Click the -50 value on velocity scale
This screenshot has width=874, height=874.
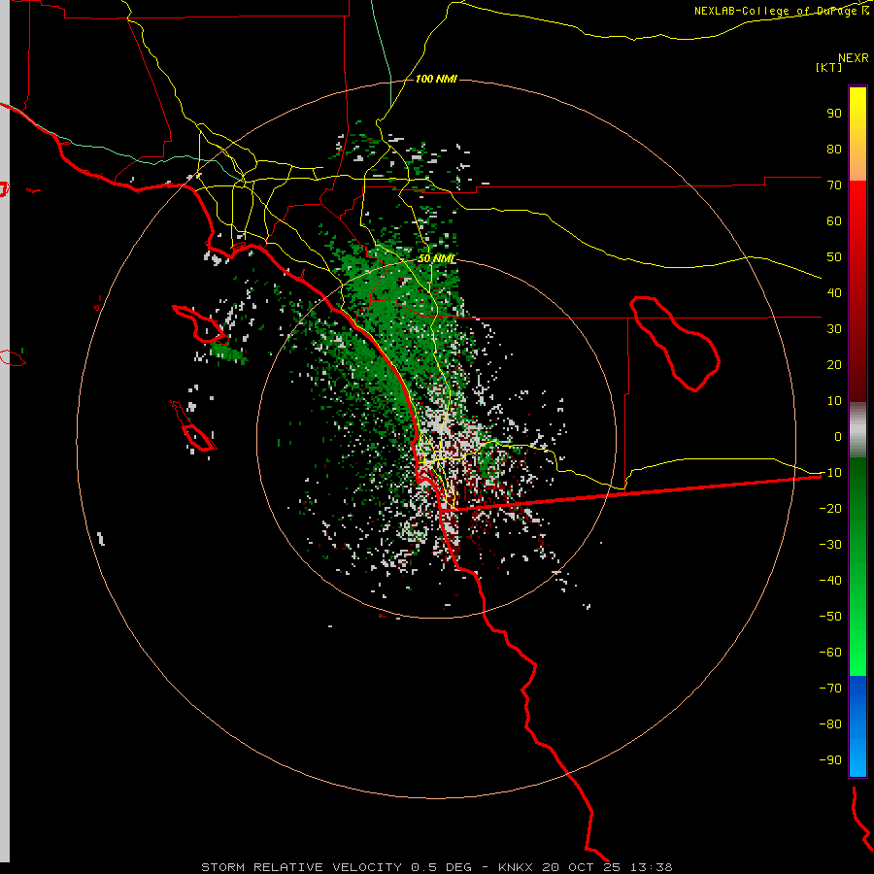[x=830, y=616]
